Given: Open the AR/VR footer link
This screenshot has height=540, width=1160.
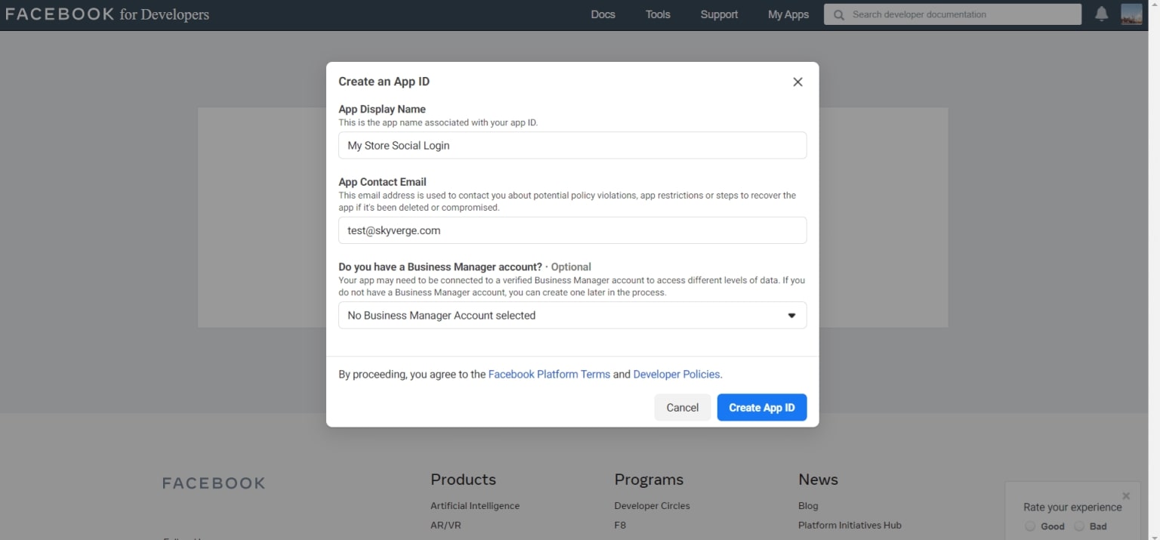Looking at the screenshot, I should click(446, 525).
